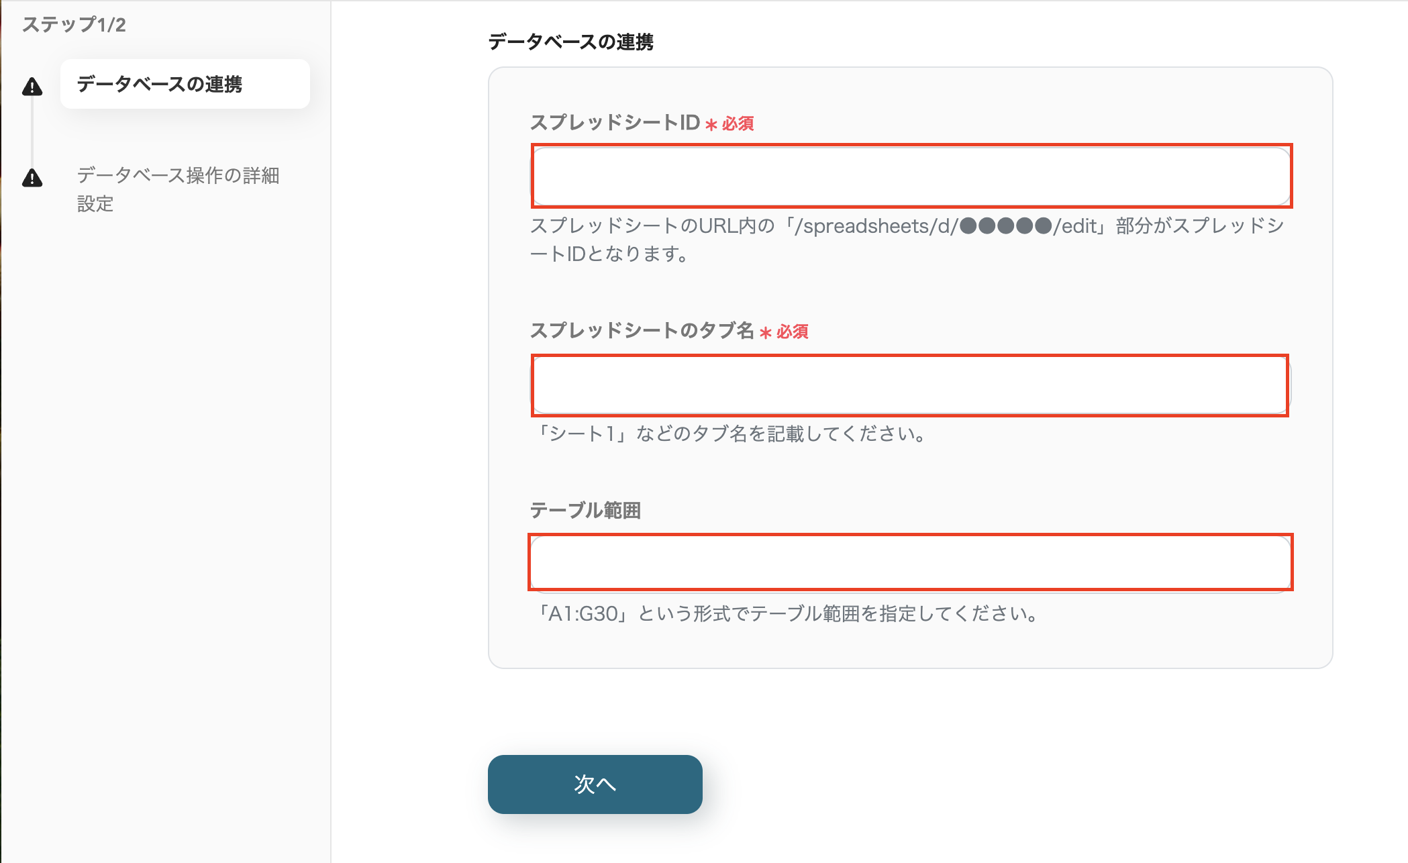Click inside the スプレッドシートID input field

point(911,176)
